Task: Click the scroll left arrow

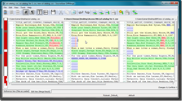Action: tap(10, 84)
